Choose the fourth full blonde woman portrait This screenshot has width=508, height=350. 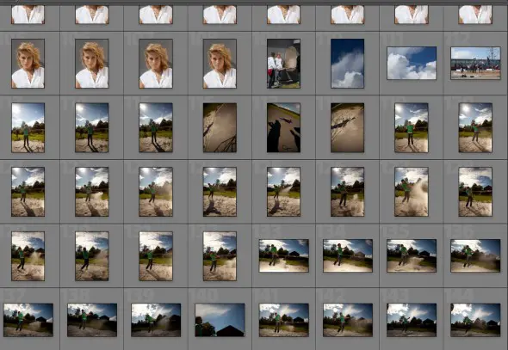(220, 64)
